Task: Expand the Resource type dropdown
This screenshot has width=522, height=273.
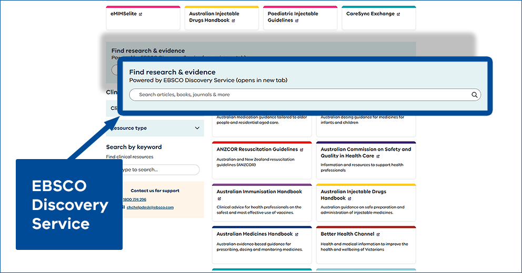Action: (155, 128)
